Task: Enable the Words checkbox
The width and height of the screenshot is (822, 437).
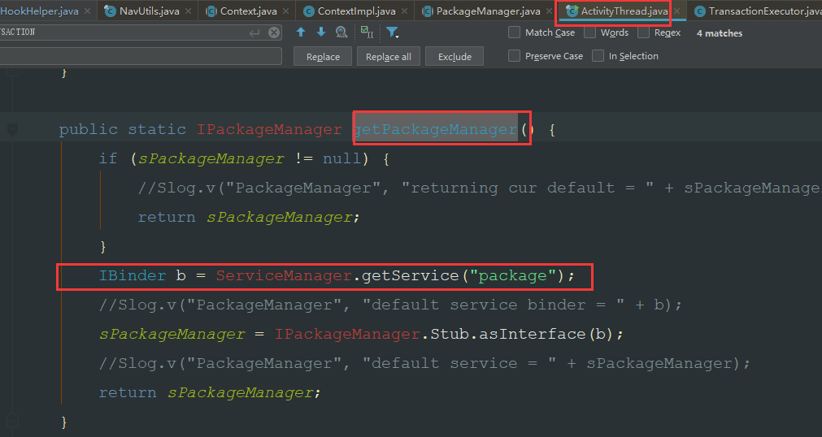Action: 589,32
